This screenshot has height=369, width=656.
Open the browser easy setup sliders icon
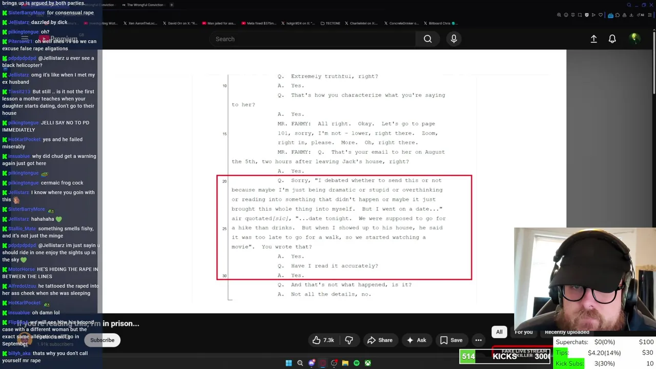649,15
